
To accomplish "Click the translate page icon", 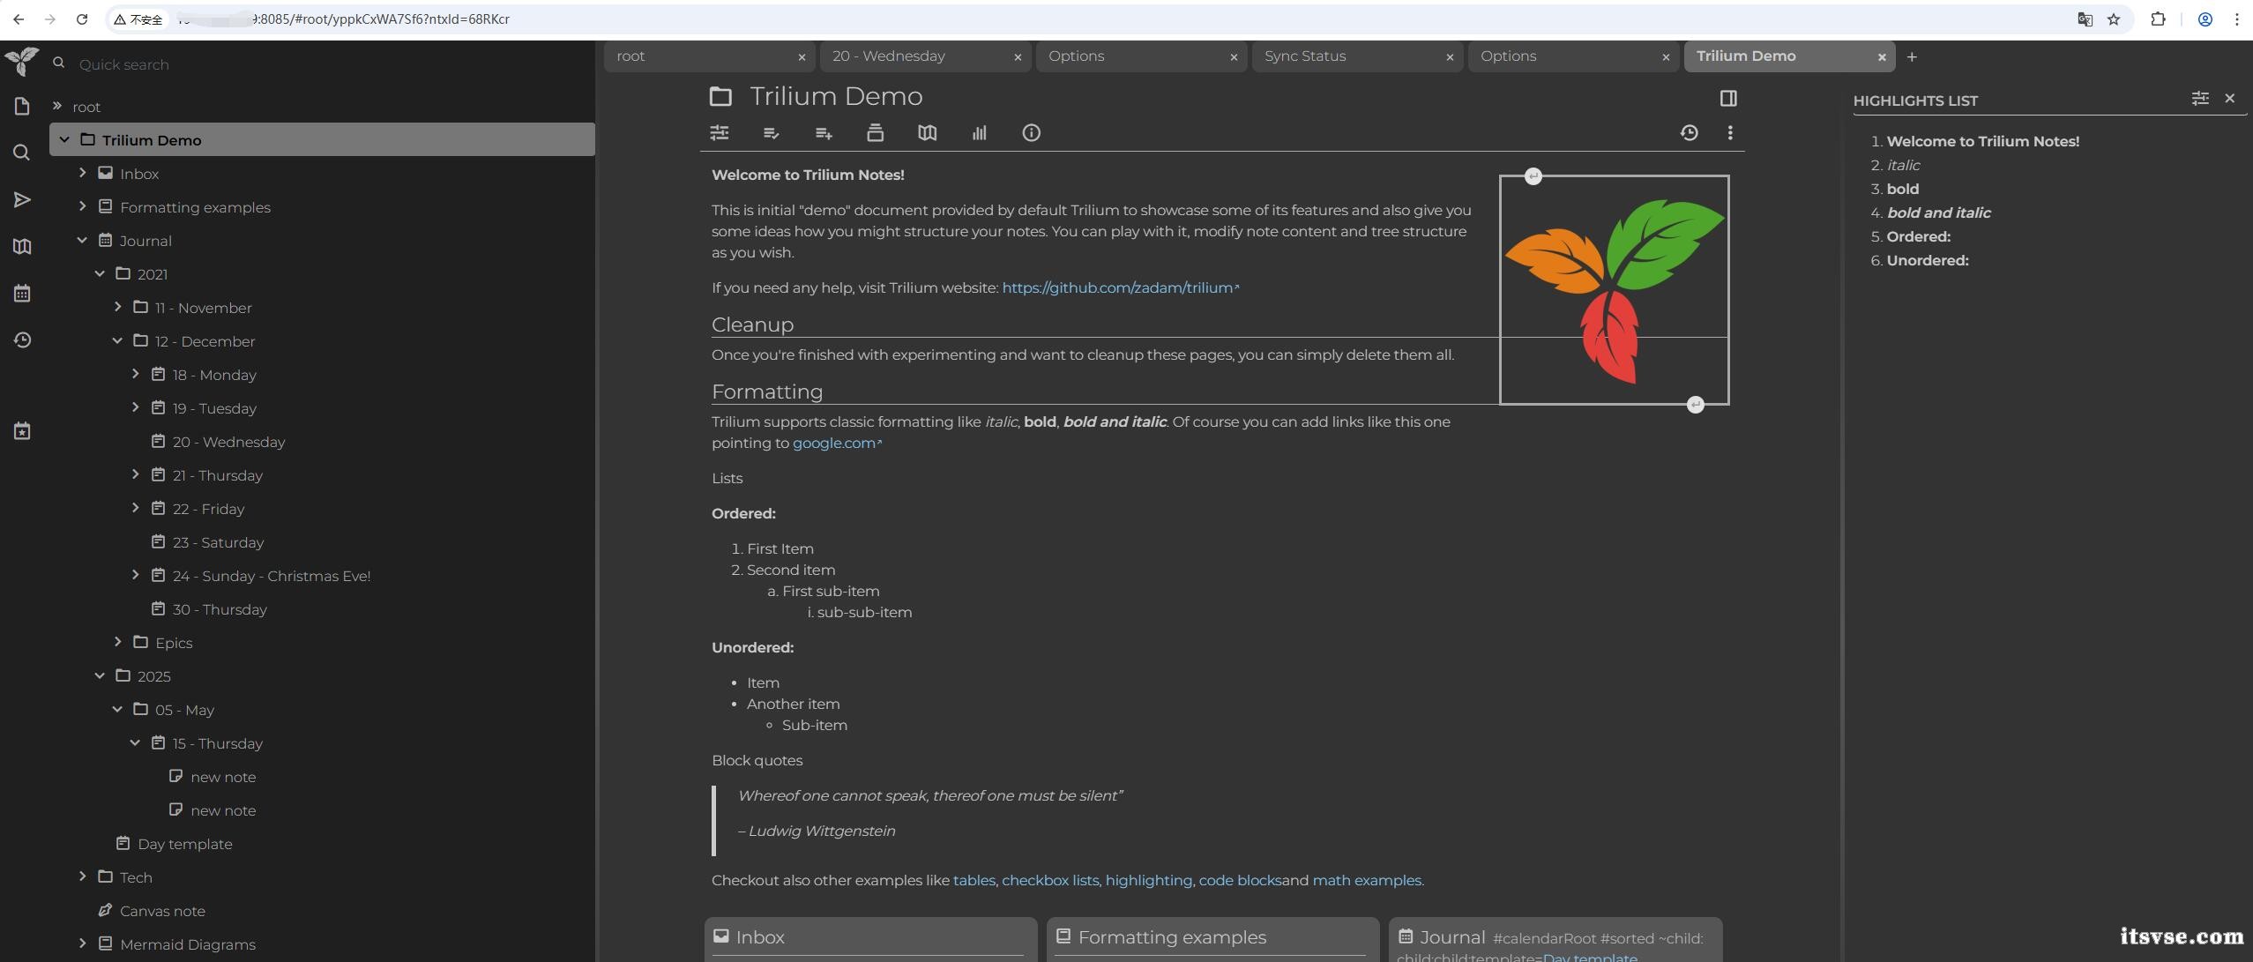I will pos(2085,19).
